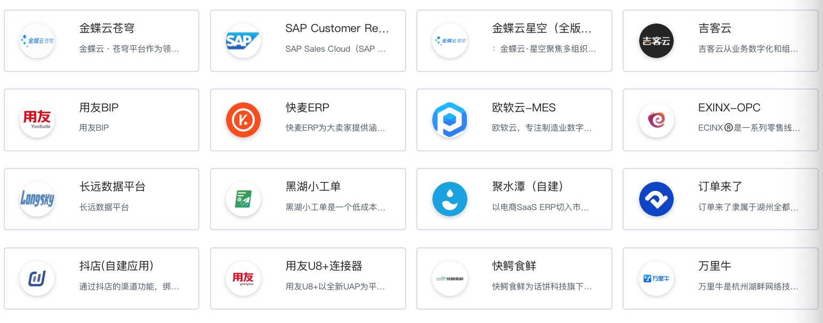Click the SAP Sales Cloud description text
Viewport: 823px width, 323px height.
pos(336,49)
